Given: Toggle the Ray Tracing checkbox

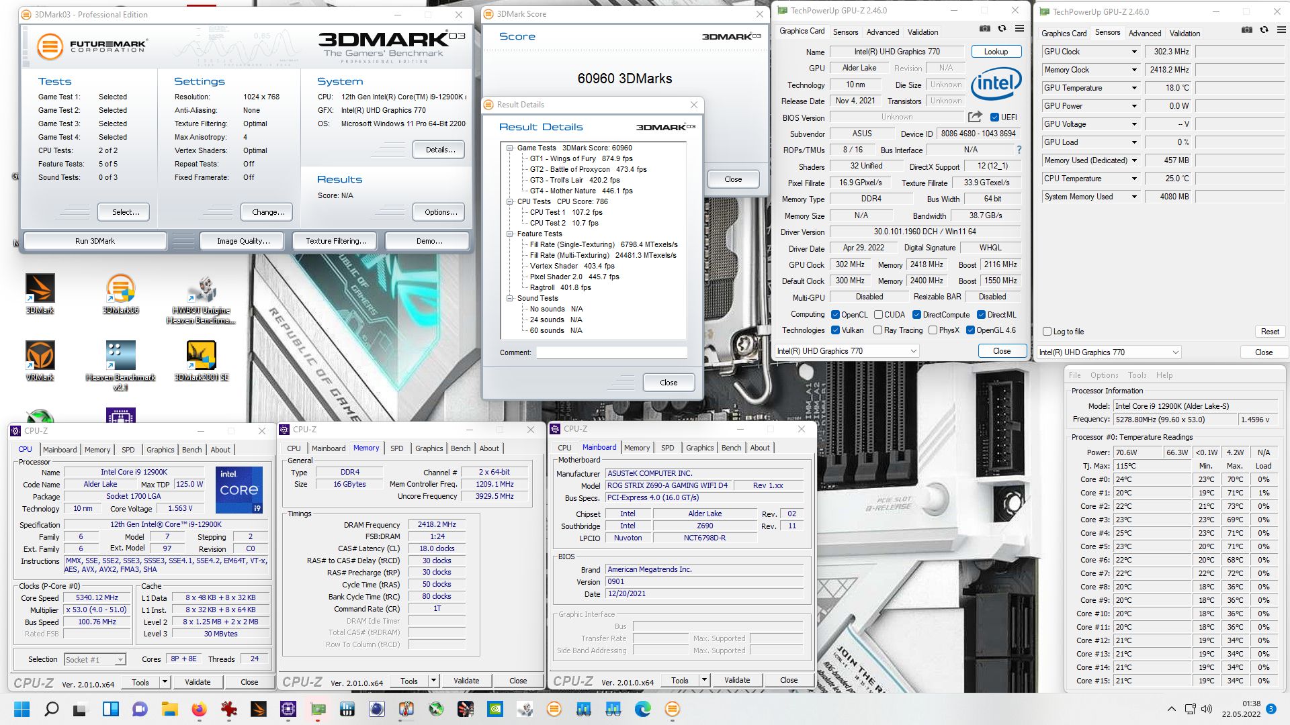Looking at the screenshot, I should point(877,330).
